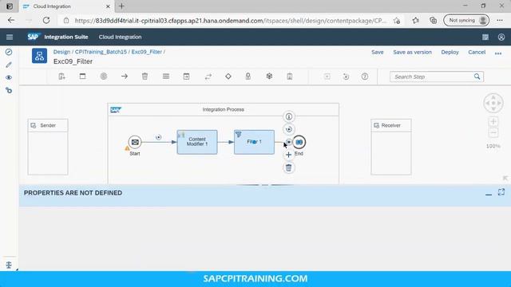Open a new browser tab
Screen dimensions: 511x287
(x=121, y=6)
